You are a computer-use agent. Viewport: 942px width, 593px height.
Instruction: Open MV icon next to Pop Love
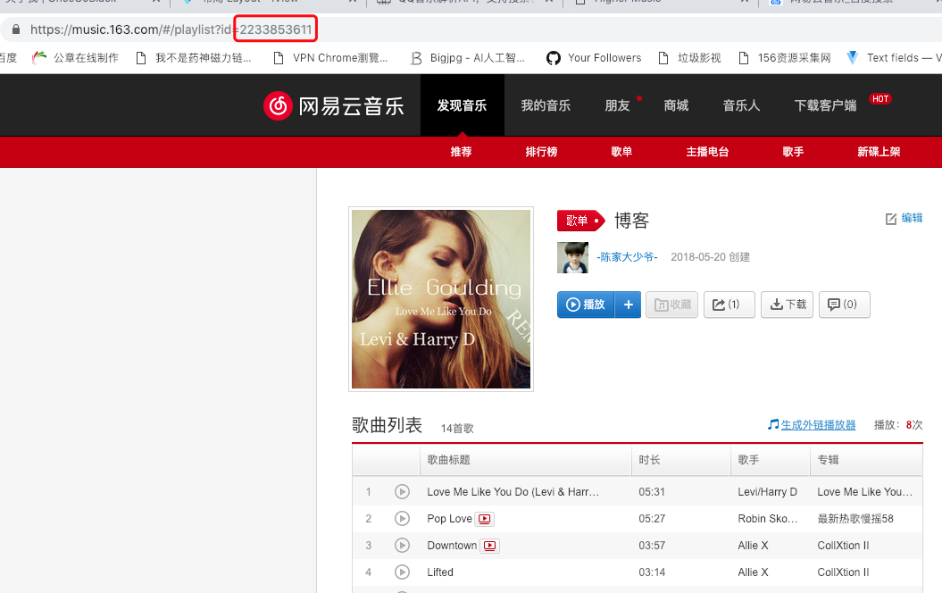485,519
